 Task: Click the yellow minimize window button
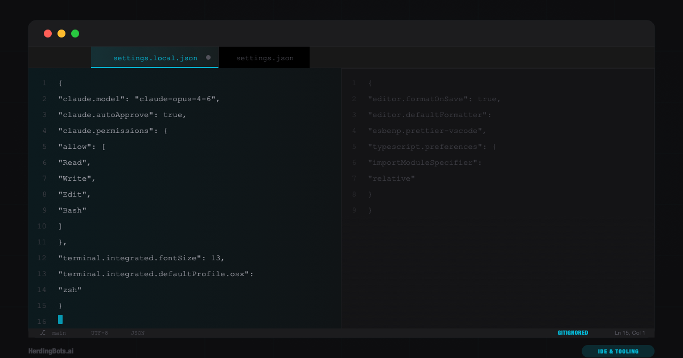pos(61,34)
